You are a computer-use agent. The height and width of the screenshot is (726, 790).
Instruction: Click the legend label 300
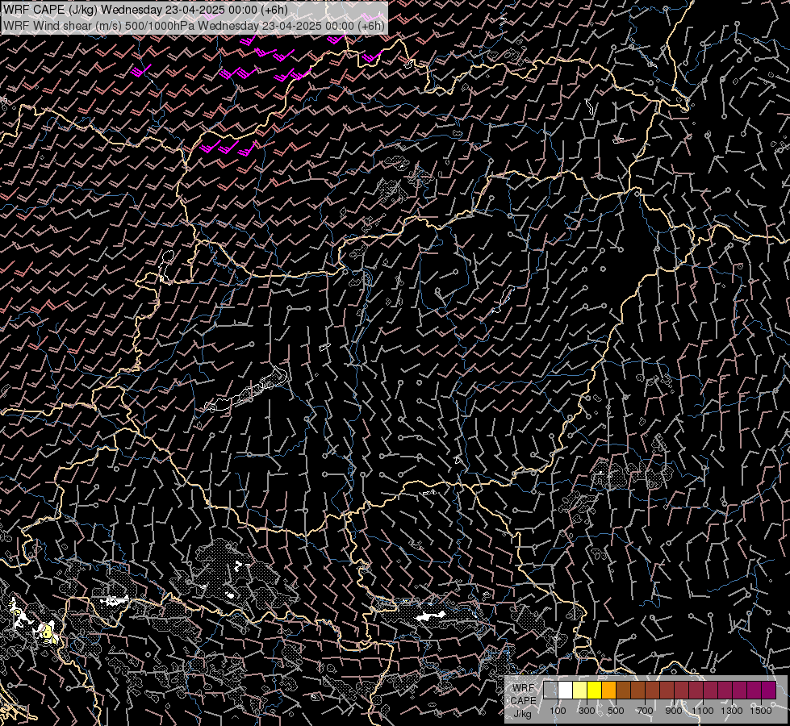[587, 711]
